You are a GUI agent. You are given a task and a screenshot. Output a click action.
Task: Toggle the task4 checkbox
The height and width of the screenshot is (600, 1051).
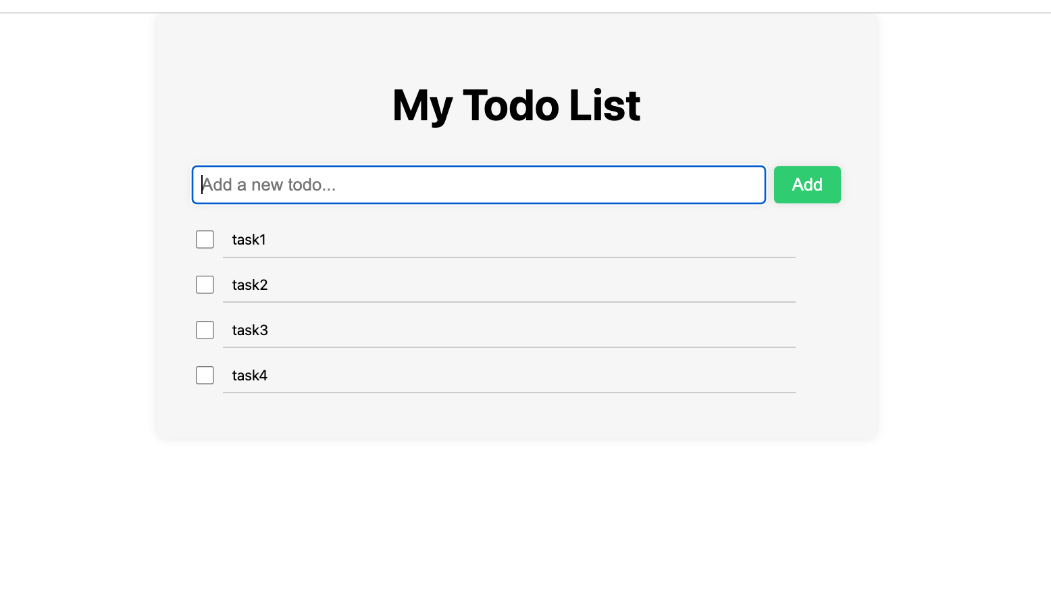pyautogui.click(x=205, y=375)
